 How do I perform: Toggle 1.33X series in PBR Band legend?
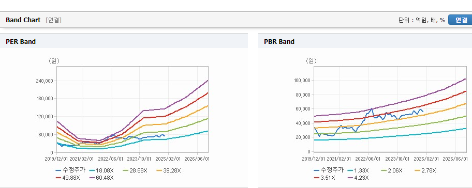tap(358, 170)
